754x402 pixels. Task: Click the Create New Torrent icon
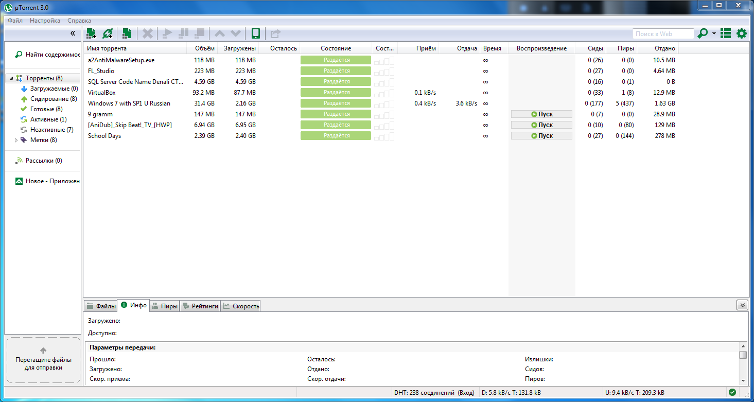pos(127,33)
